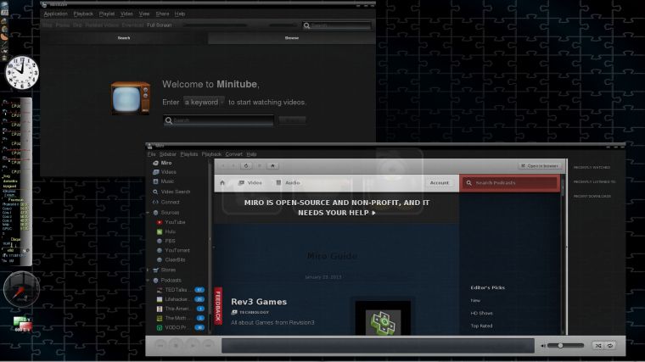Click the Miro stop button
This screenshot has height=362, width=645.
coord(176,345)
